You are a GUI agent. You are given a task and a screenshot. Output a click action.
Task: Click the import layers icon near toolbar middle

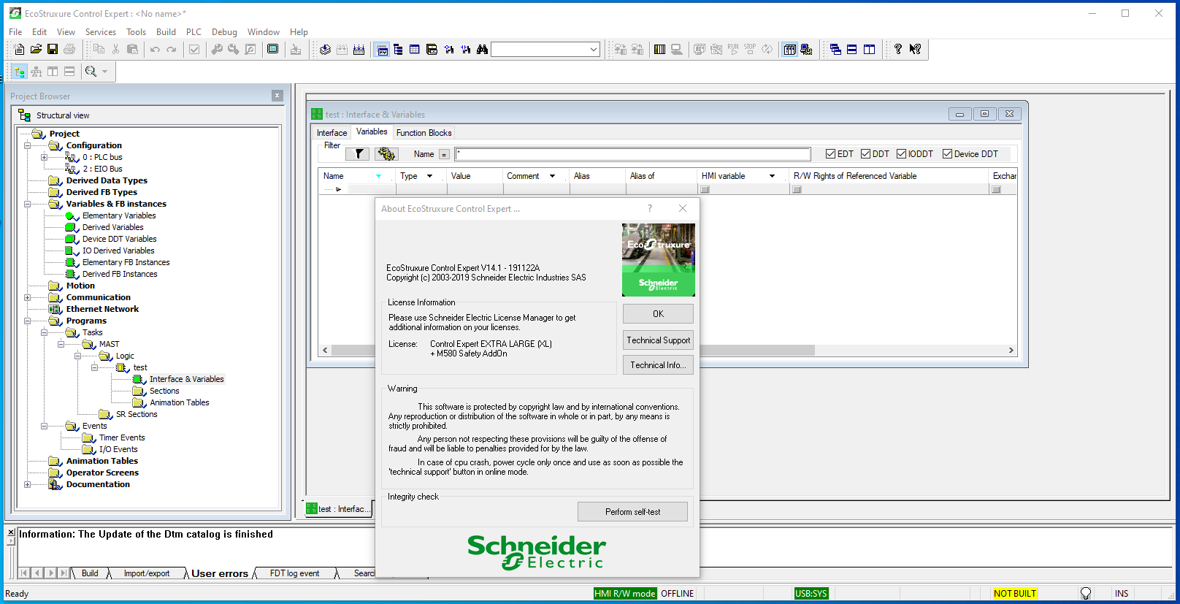325,49
